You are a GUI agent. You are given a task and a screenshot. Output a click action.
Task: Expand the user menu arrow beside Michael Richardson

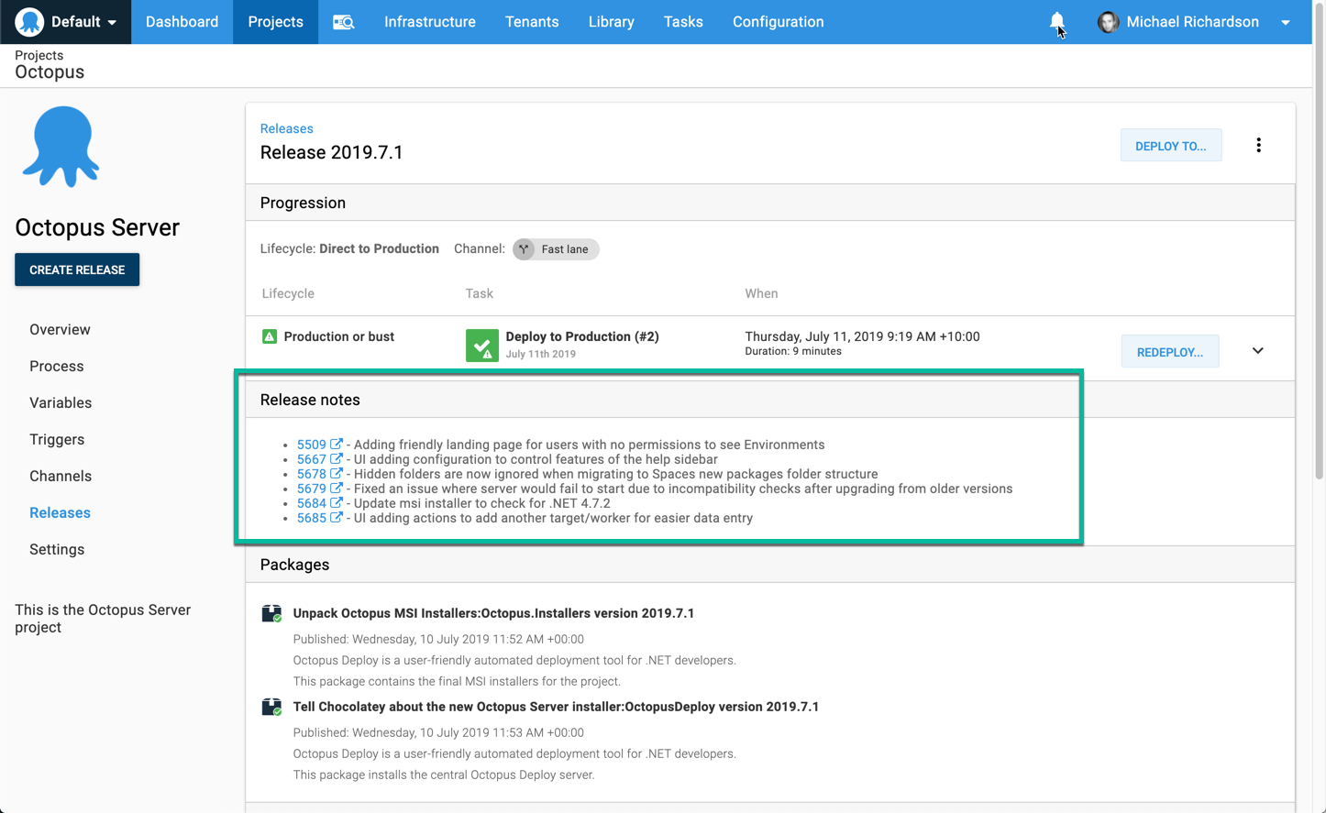coord(1286,23)
